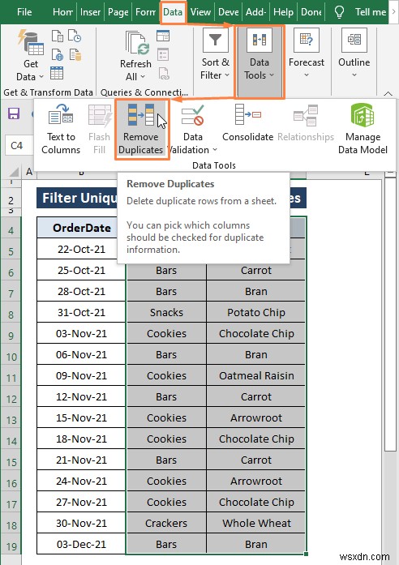Collapse the ribbon with the chevron
This screenshot has height=565, width=399.
pyautogui.click(x=388, y=93)
